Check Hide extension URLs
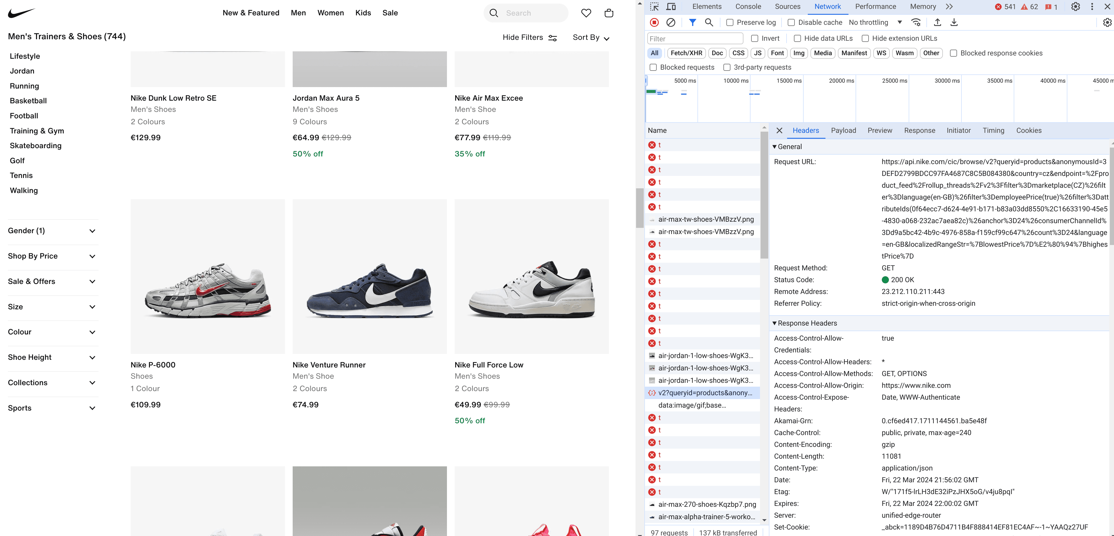 pyautogui.click(x=865, y=38)
